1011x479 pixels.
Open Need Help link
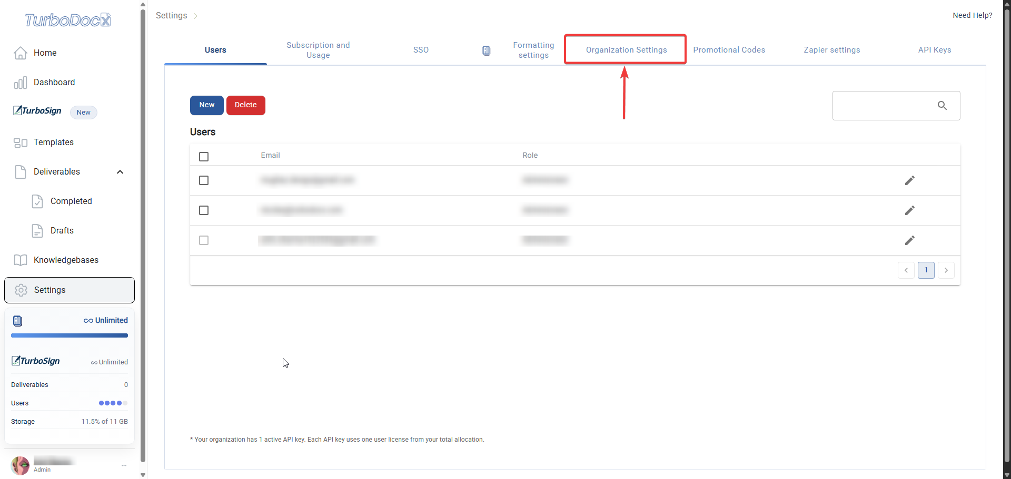pos(973,15)
